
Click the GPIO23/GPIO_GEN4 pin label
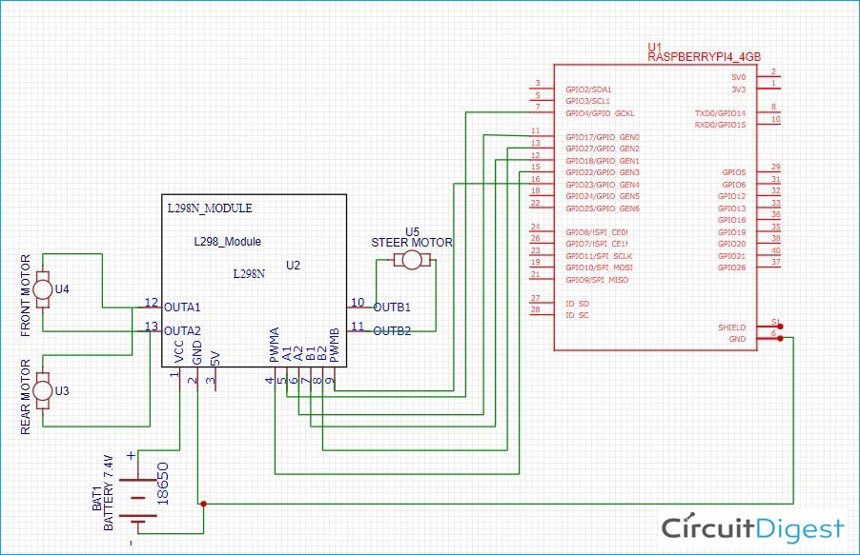point(603,185)
